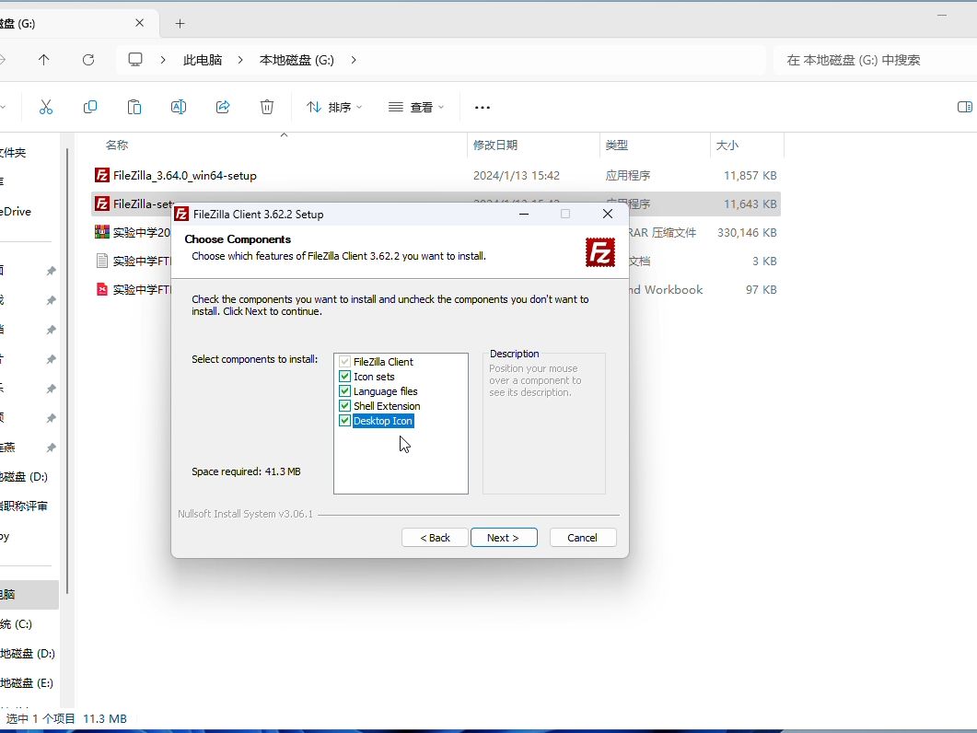Open (D:) drive in navigation pane upper entry
The width and height of the screenshot is (977, 733).
click(x=24, y=476)
